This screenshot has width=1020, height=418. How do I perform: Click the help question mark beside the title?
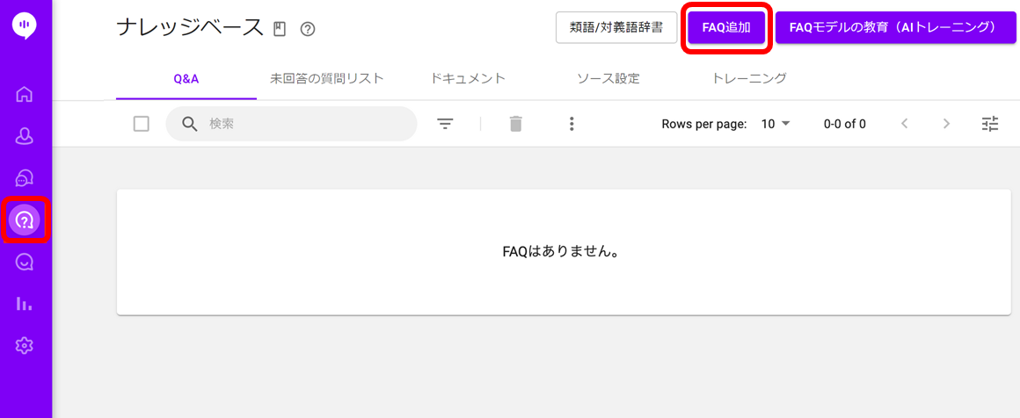point(308,29)
